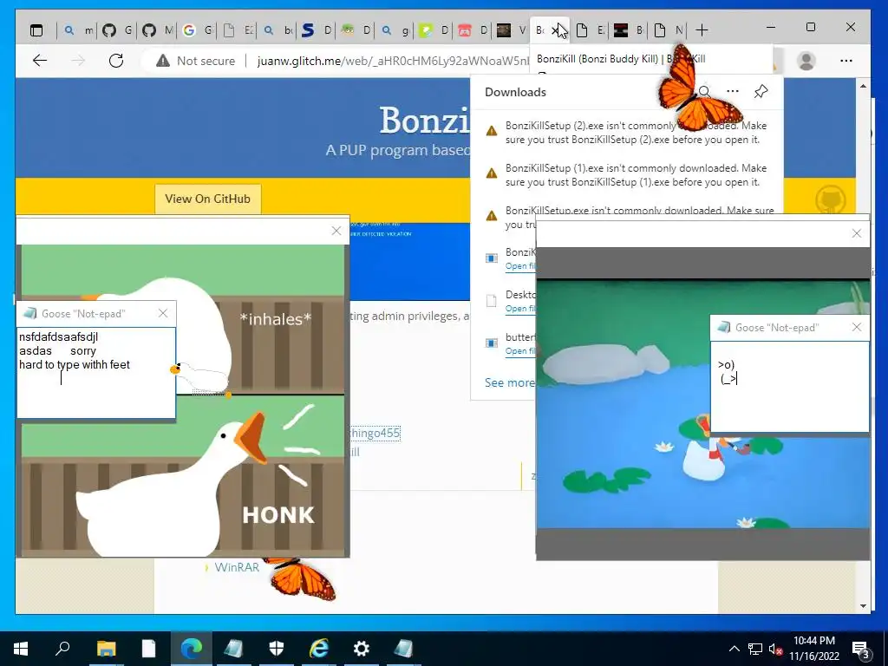Click the page scrollbar up arrow
This screenshot has height=666, width=888.
(x=863, y=86)
